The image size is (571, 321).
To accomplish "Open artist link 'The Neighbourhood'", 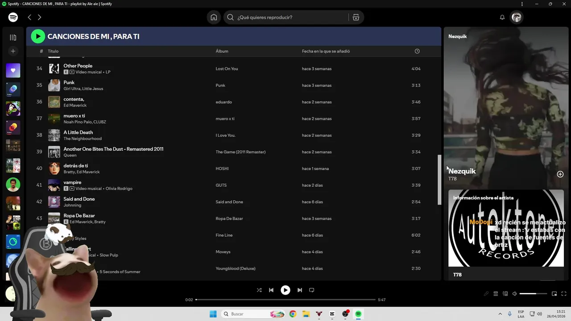I will coord(83,139).
